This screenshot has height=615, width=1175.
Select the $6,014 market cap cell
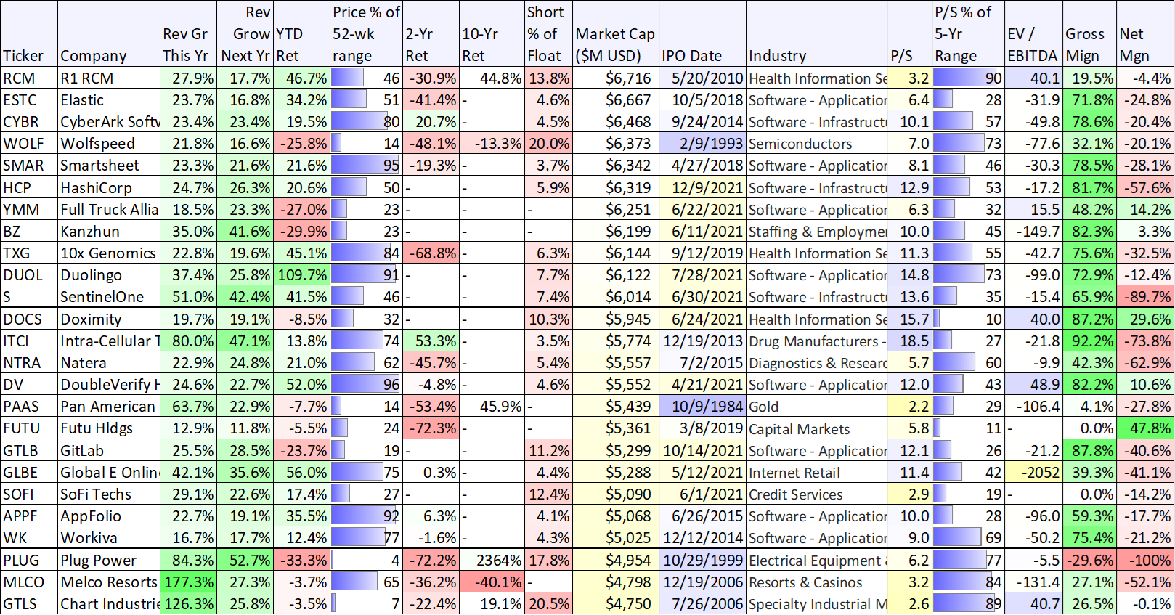pos(615,297)
